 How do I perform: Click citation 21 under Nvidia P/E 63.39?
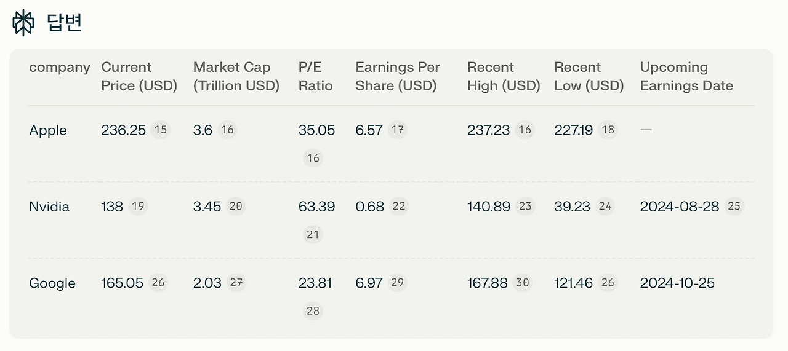click(x=313, y=234)
